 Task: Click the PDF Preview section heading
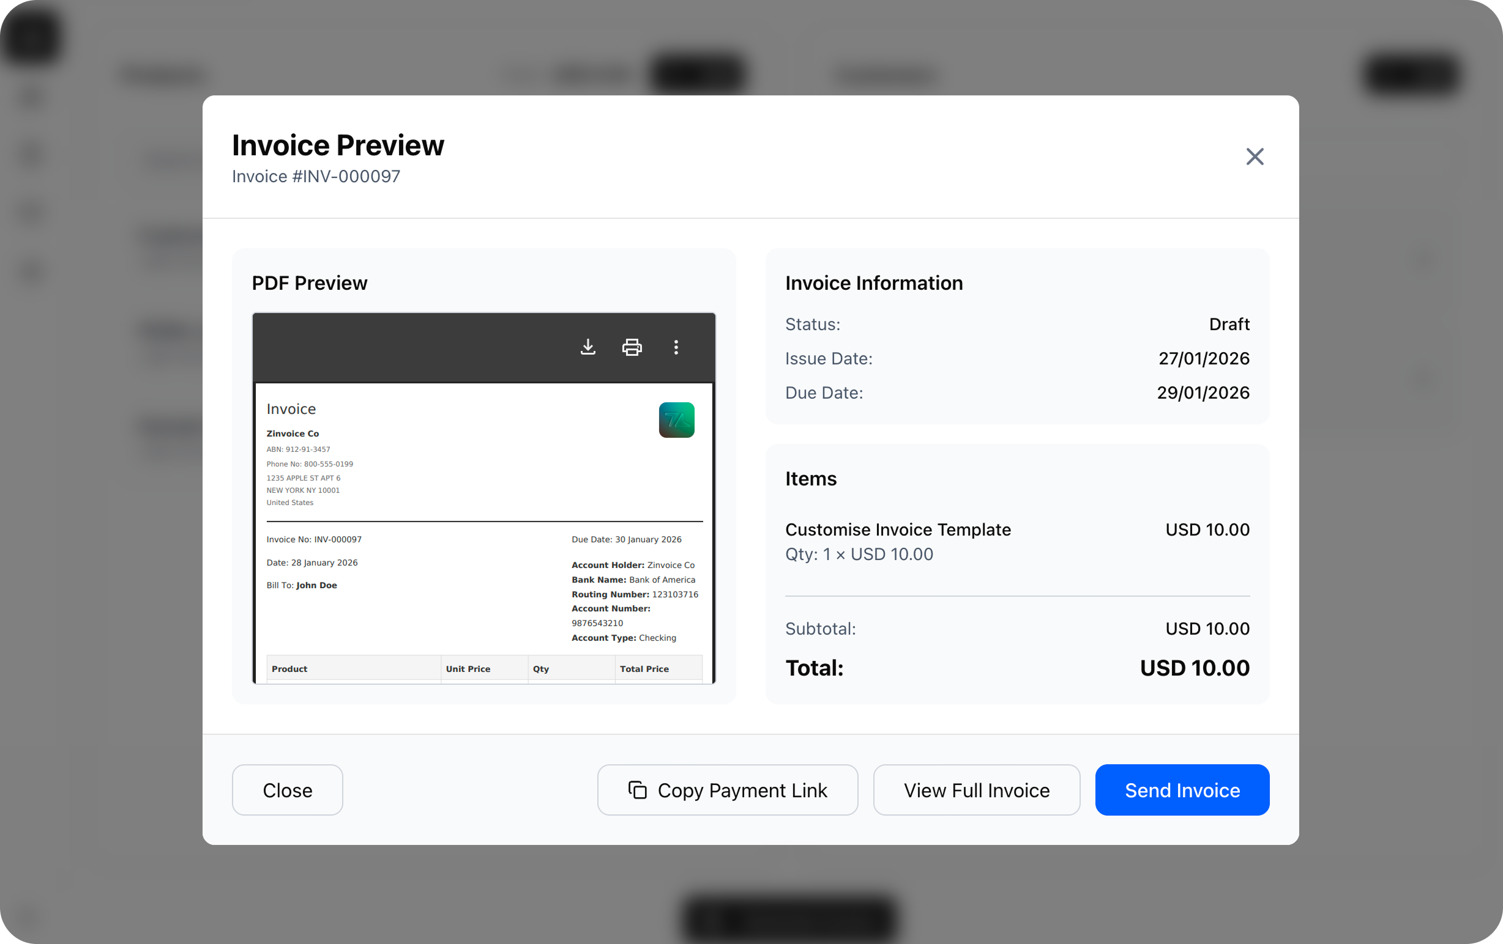[309, 282]
